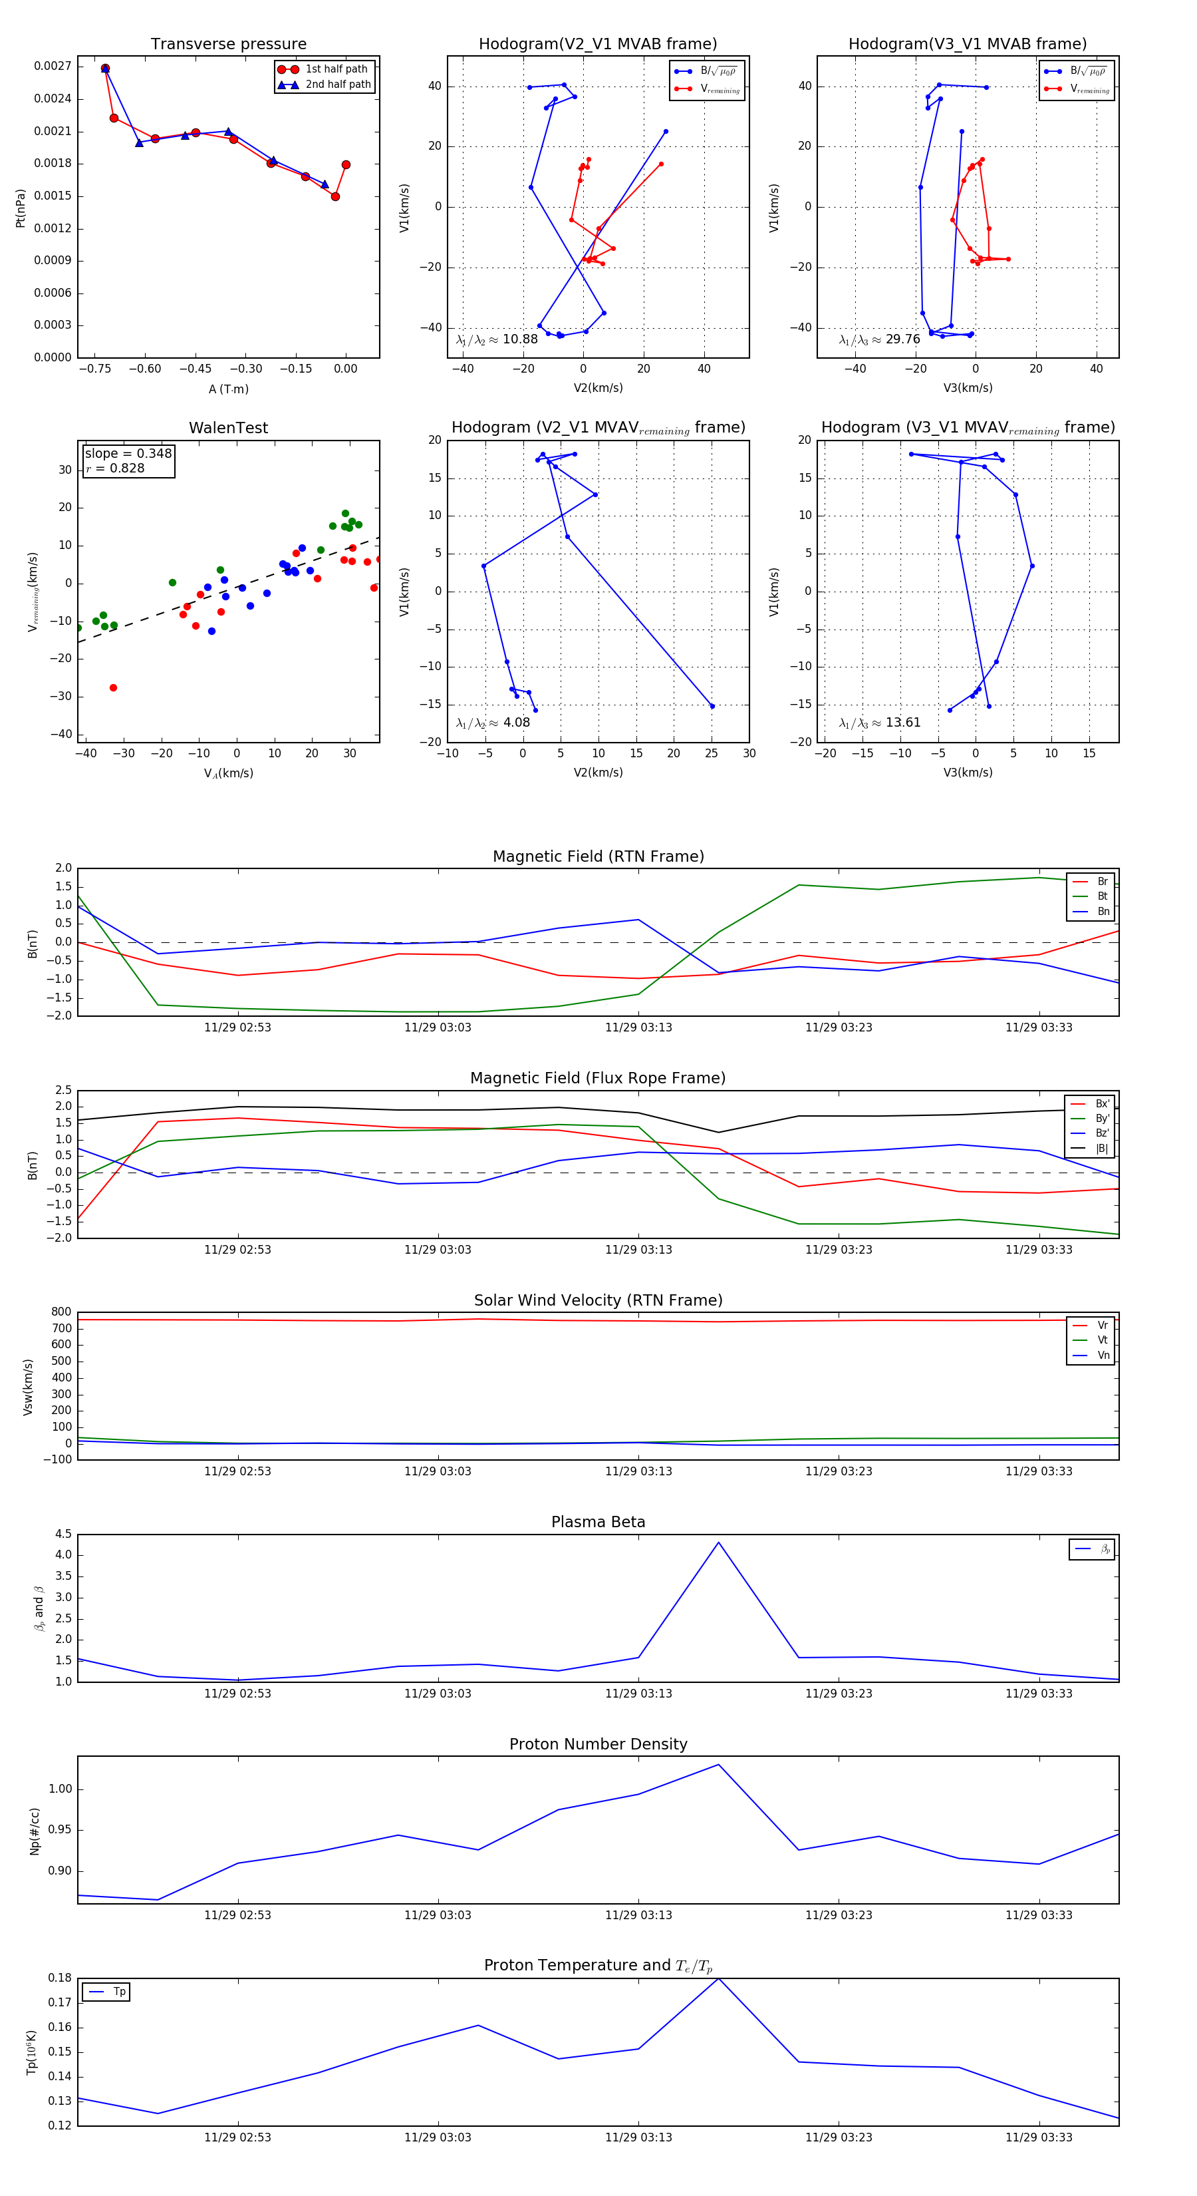The height and width of the screenshot is (2196, 1197).
Task: Click the 'slope = 0.348' annotation box
Action: (128, 460)
